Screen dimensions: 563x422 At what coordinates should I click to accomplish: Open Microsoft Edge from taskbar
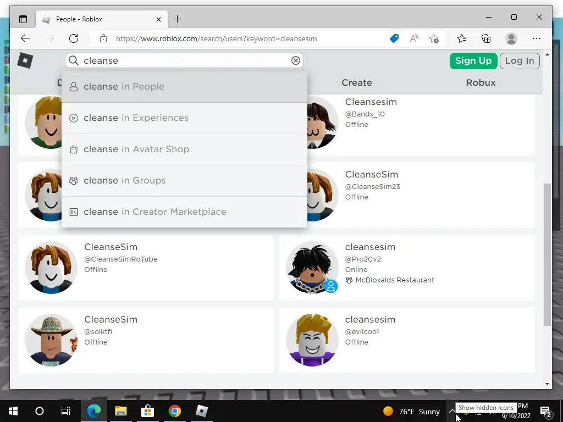click(93, 411)
